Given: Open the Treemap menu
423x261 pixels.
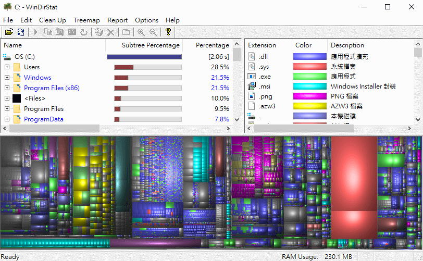Looking at the screenshot, I should 86,20.
